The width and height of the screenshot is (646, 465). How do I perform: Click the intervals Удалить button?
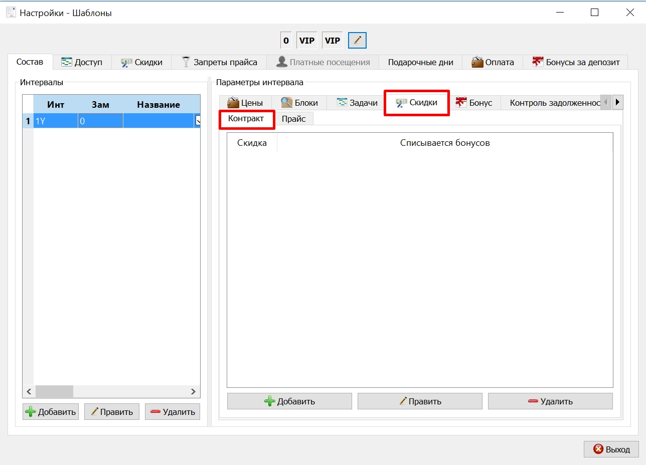point(173,412)
